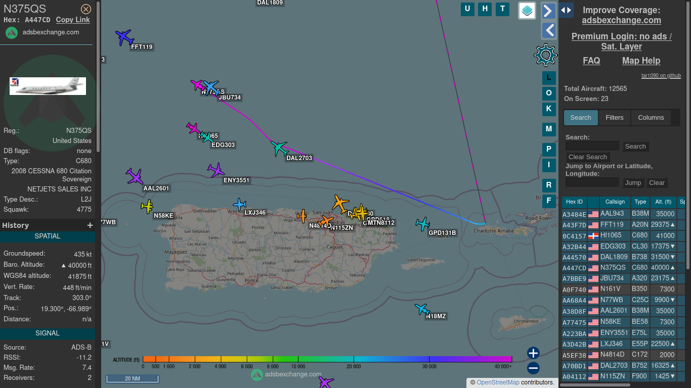691x388 pixels.
Task: Focus the aircraft Search input field
Action: coord(592,146)
